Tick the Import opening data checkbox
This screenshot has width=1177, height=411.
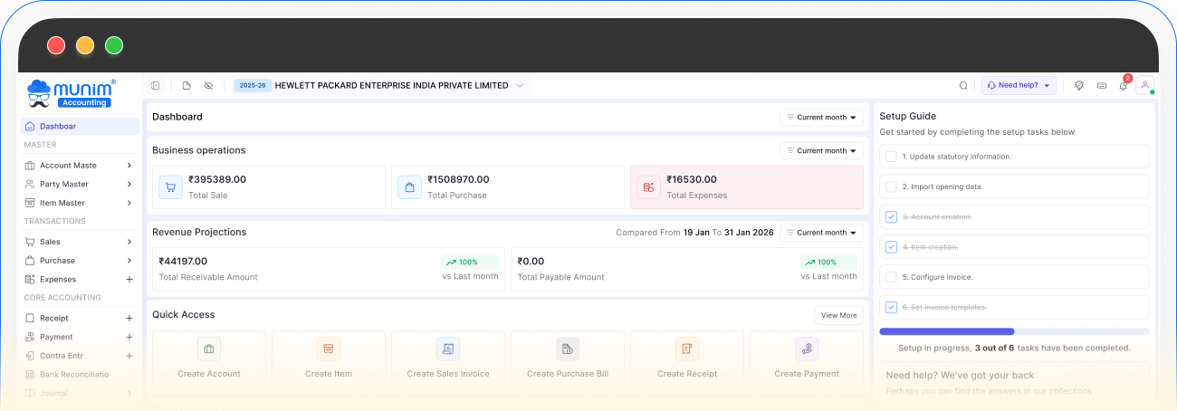coord(891,186)
